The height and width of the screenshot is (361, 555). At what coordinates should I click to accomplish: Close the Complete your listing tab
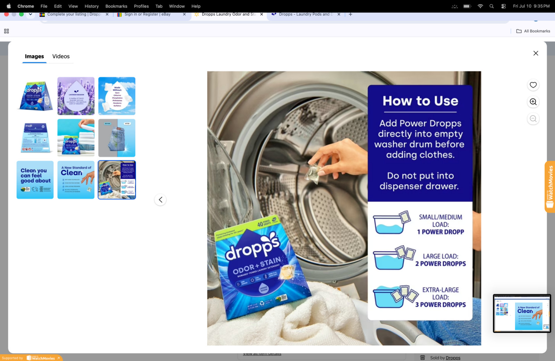(x=107, y=14)
